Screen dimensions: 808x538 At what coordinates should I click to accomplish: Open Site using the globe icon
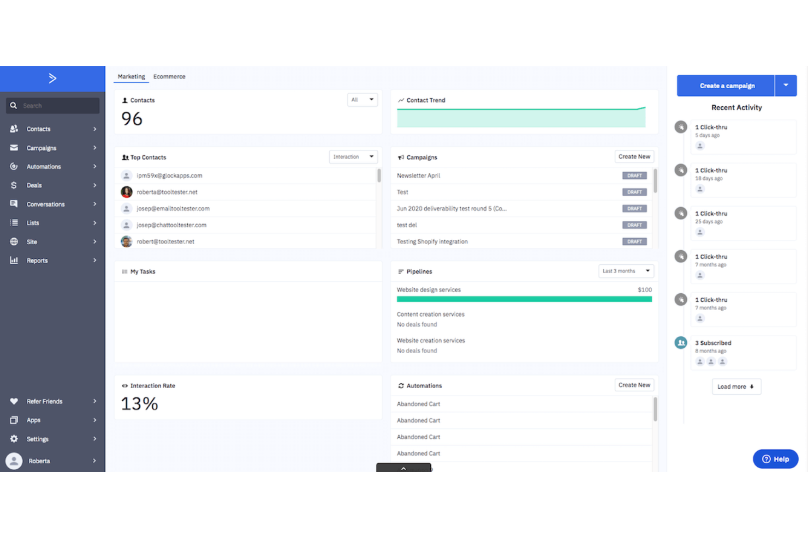pos(14,241)
